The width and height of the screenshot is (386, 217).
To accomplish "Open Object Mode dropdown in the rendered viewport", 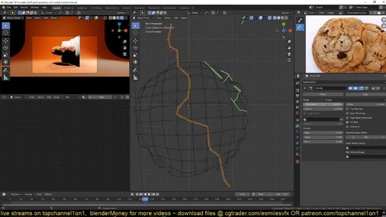I will [x=13, y=18].
